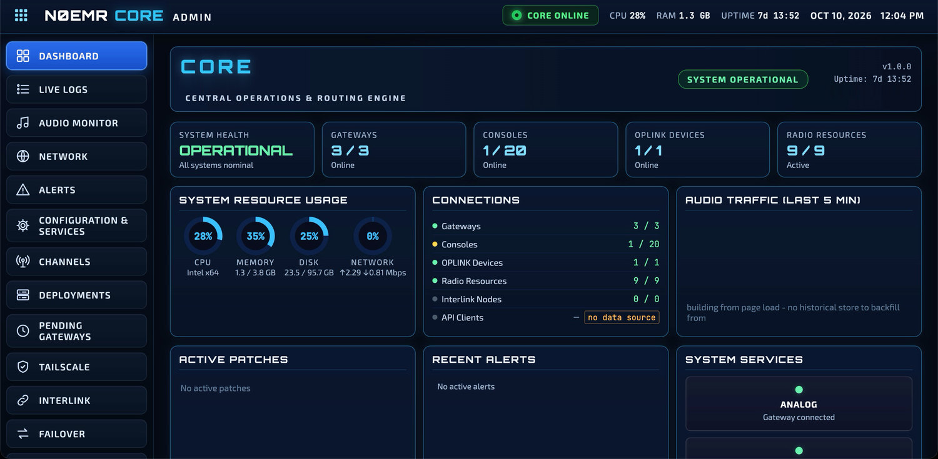Image resolution: width=938 pixels, height=459 pixels.
Task: Click the yellow dot beside Consoles connection
Action: (435, 244)
